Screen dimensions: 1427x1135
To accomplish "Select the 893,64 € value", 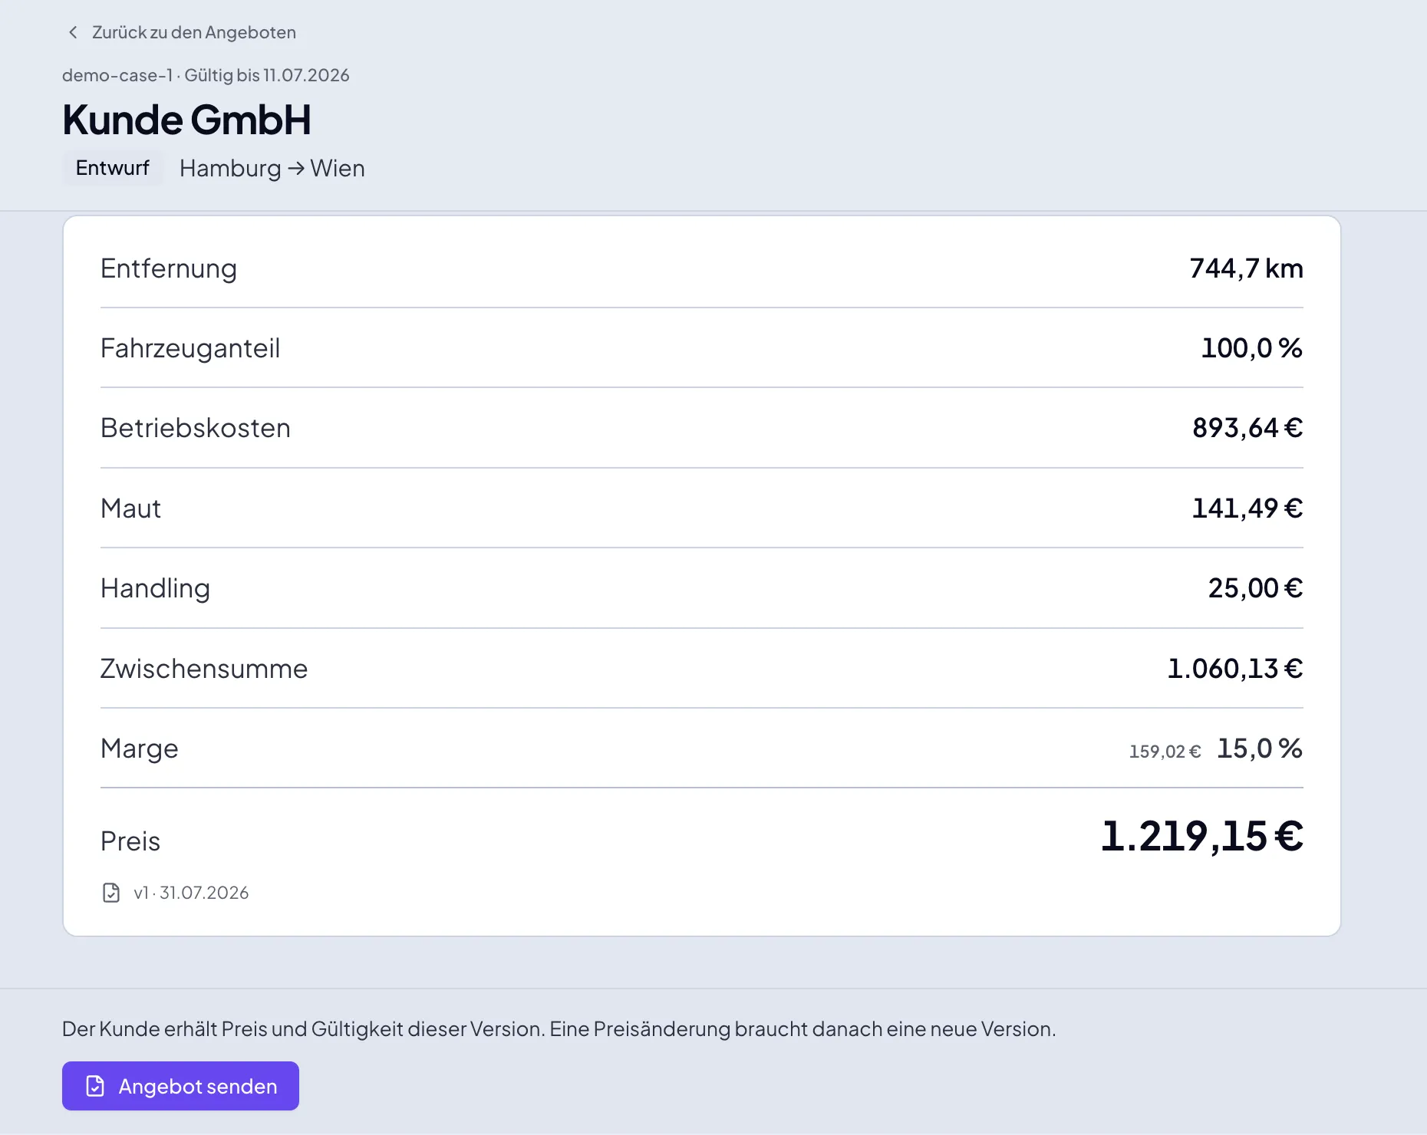I will point(1247,428).
